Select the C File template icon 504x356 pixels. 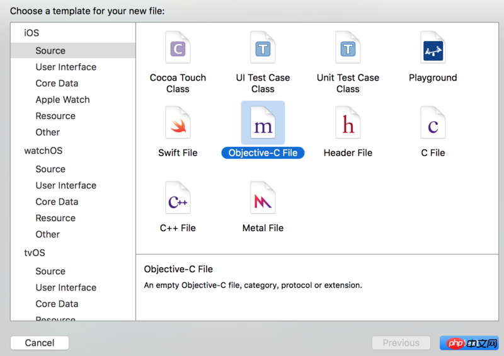(x=433, y=122)
